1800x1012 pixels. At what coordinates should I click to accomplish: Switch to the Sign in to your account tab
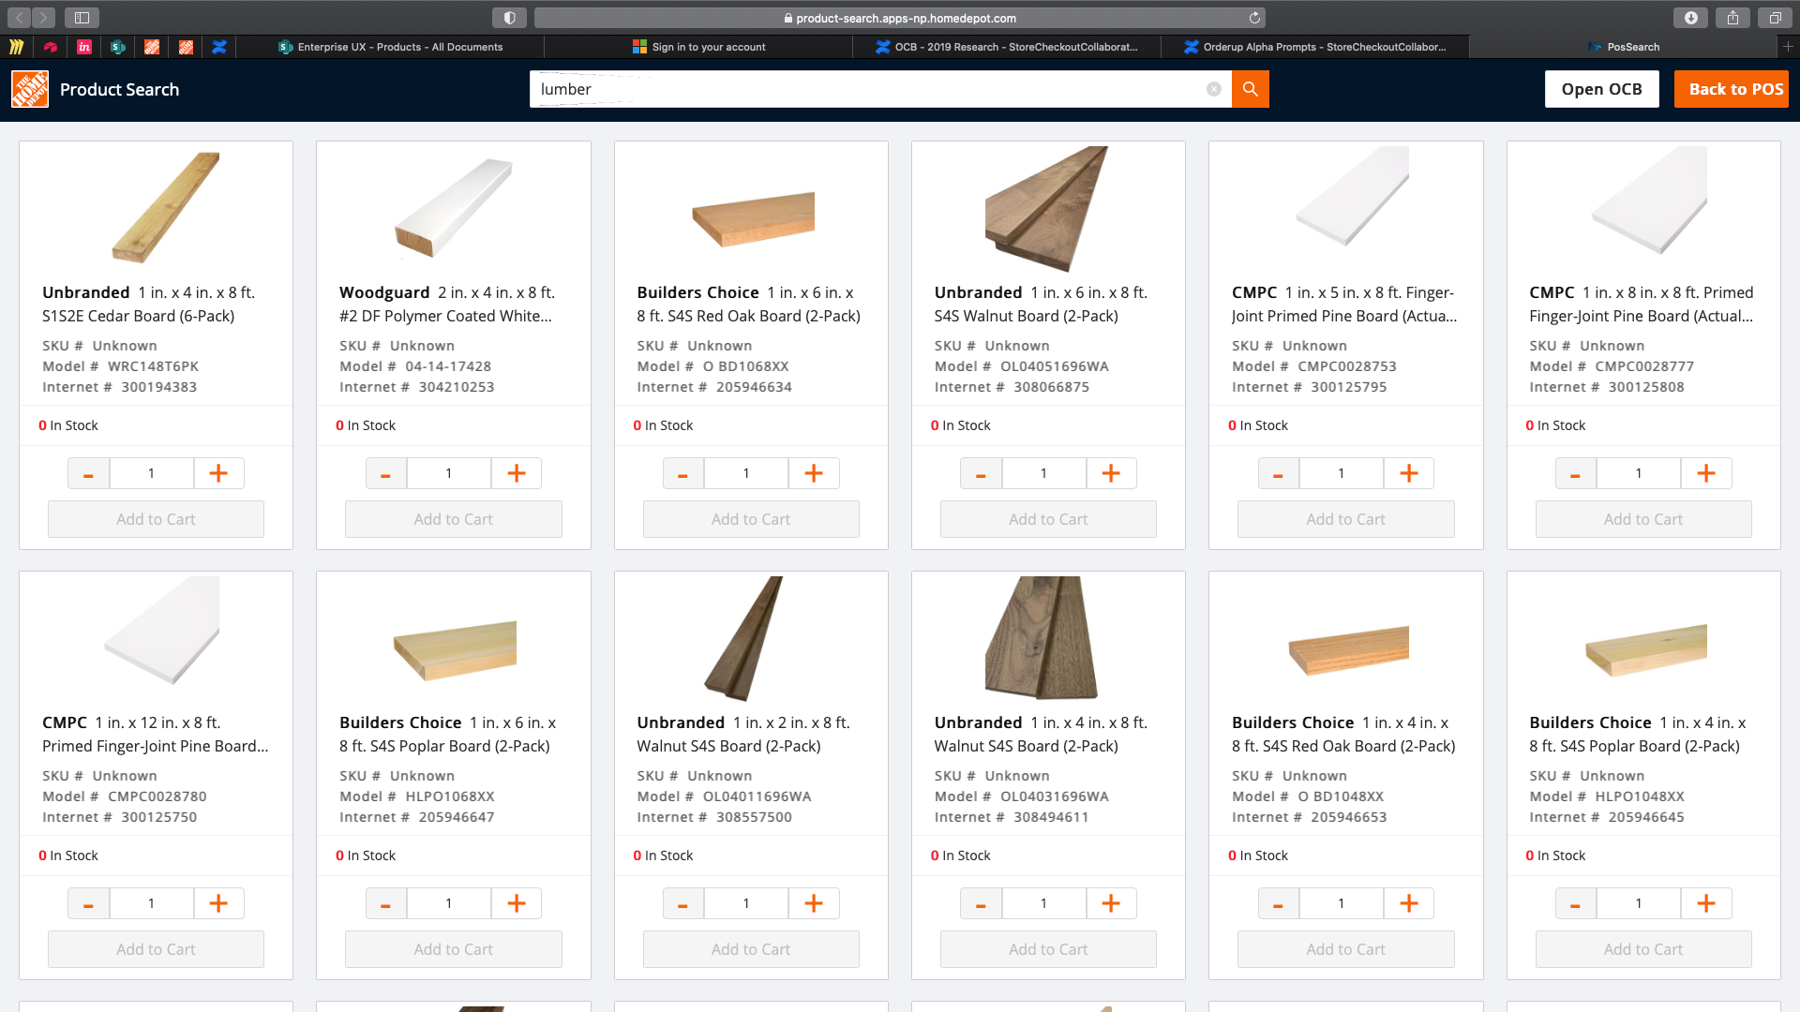pos(698,46)
